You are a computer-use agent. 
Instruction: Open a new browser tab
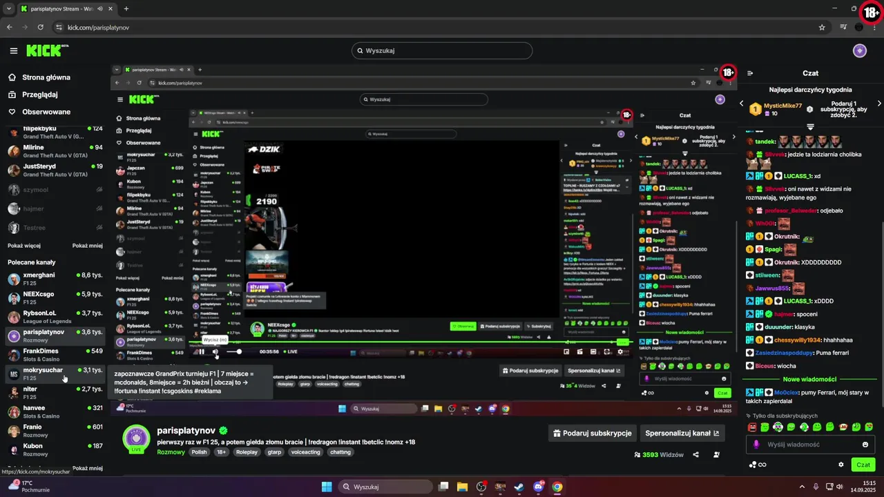tap(126, 9)
